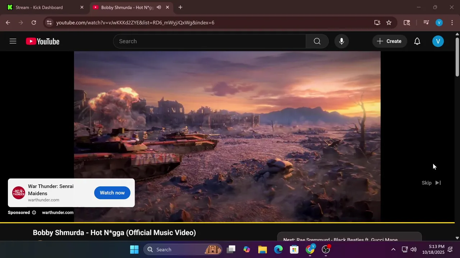Open File Explorer from the taskbar
The image size is (460, 258).
point(262,249)
